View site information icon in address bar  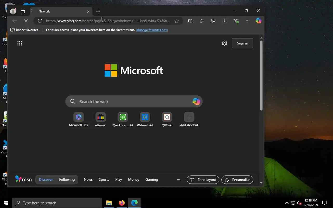tap(40, 21)
